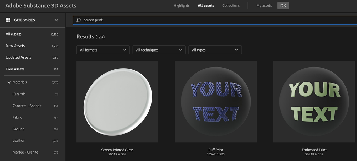Open the Adobe points counter badge
Image resolution: width=357 pixels, height=161 pixels.
(283, 6)
